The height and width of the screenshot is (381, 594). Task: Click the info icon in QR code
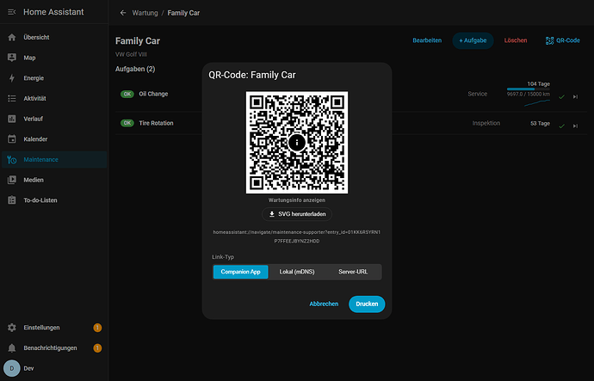[297, 142]
